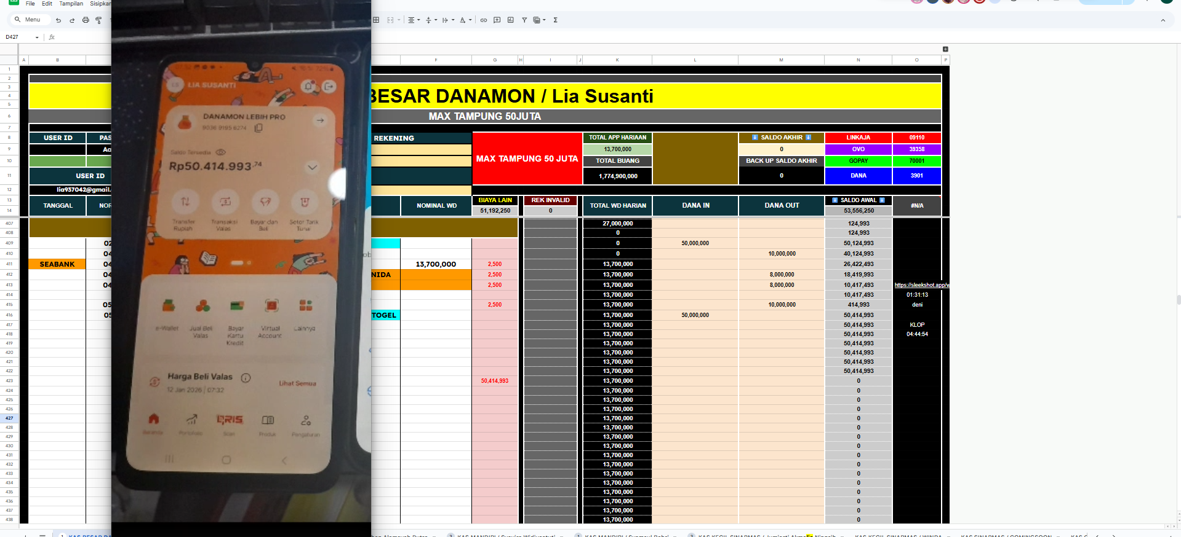Image resolution: width=1181 pixels, height=537 pixels.
Task: Click the Borders icon in toolbar
Action: click(376, 20)
